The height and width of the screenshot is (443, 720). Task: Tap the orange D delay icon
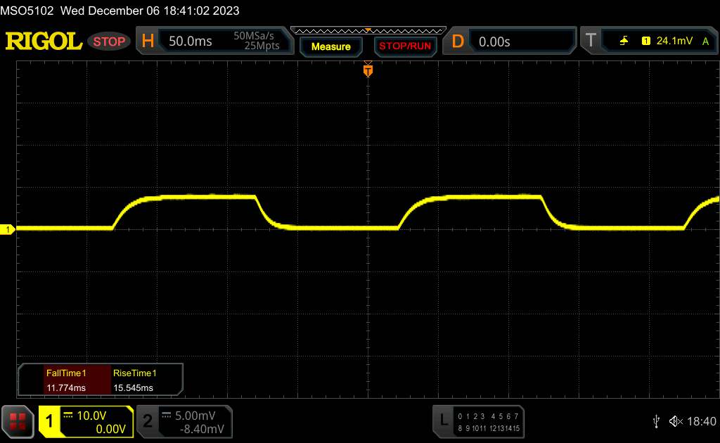click(x=458, y=41)
